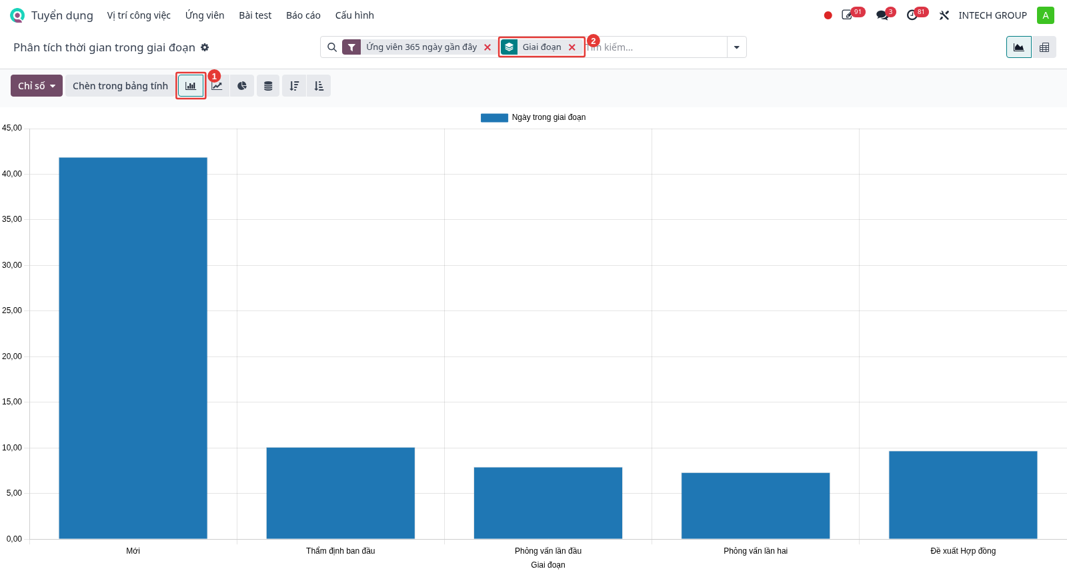Toggle stacked chart icon
Viewport: 1067px width, 573px height.
268,86
